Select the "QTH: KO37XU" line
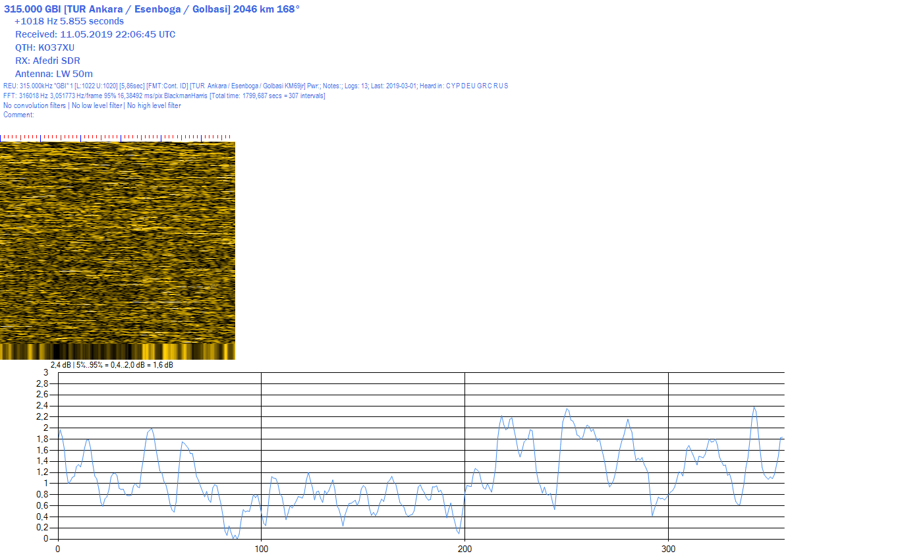The width and height of the screenshot is (900, 560). (x=45, y=47)
